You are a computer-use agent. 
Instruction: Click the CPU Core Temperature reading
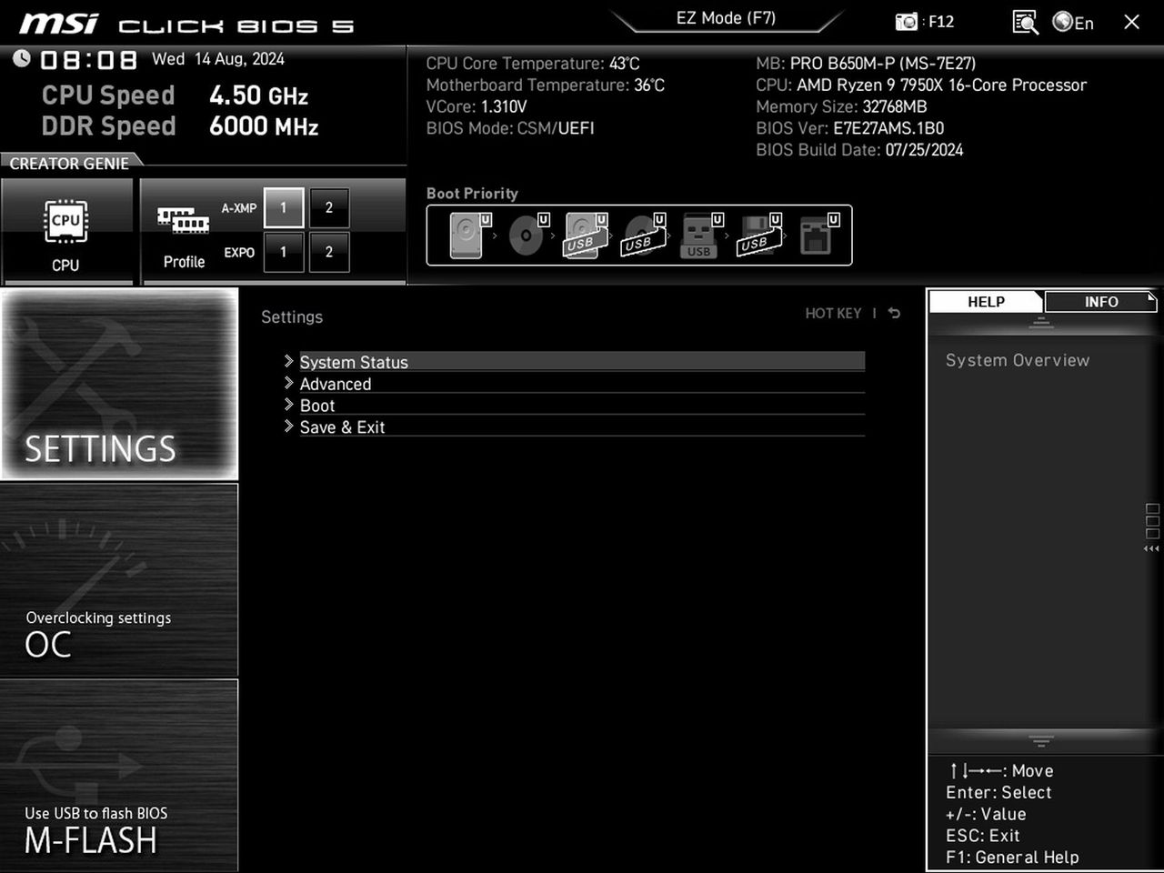tap(533, 64)
